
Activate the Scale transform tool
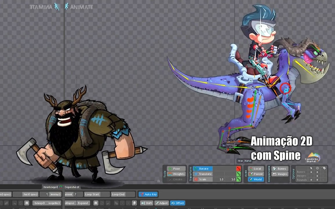[x=203, y=179]
